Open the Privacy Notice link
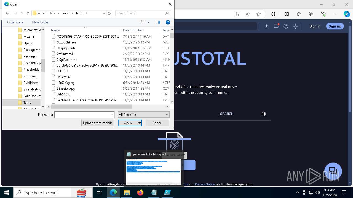Image resolution: width=353 pixels, height=198 pixels. point(205,184)
